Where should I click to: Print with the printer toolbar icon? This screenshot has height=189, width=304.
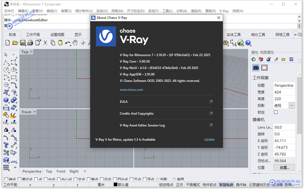[x=30, y=43]
